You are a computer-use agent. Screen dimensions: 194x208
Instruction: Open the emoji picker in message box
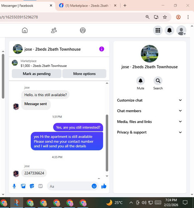94,186
